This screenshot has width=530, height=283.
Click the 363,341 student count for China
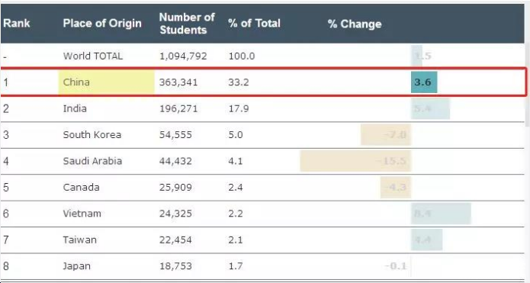(x=178, y=82)
